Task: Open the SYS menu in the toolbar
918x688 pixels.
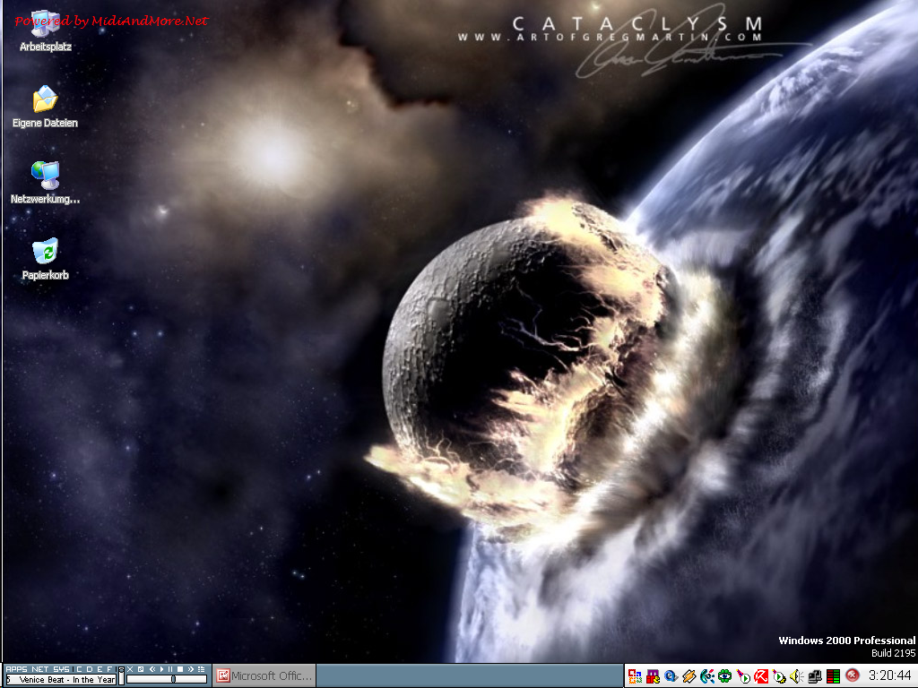Action: pos(61,669)
